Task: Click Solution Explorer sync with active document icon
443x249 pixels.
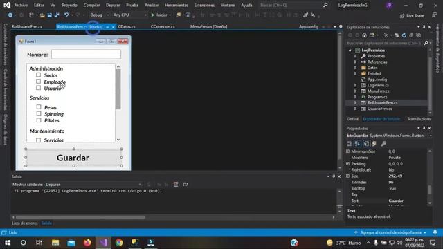Action: pos(397,35)
